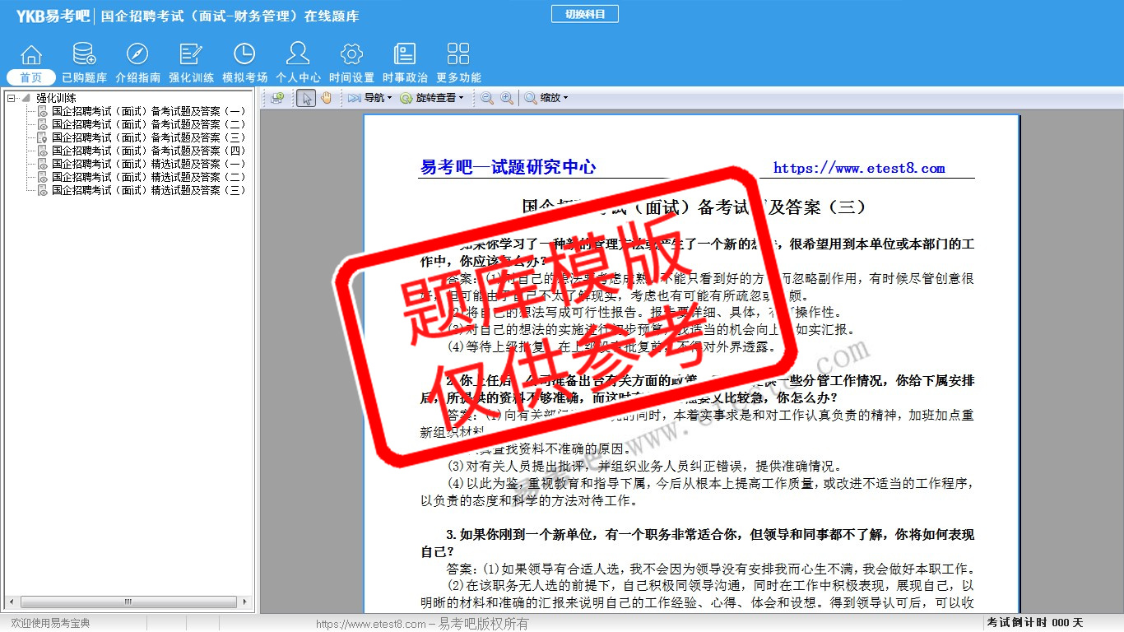Click the 欢迎使用易考宝典 status text
This screenshot has height=632, width=1124.
50,623
